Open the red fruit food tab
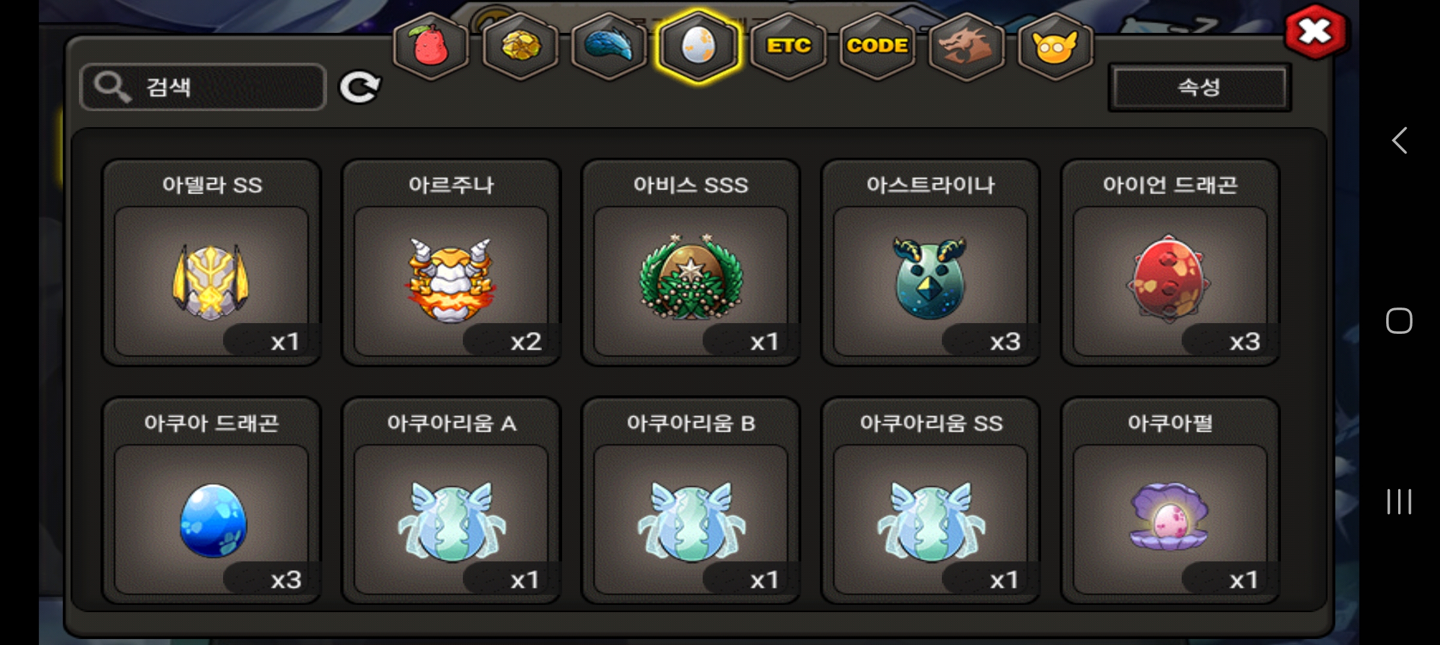The image size is (1440, 645). coord(431,46)
